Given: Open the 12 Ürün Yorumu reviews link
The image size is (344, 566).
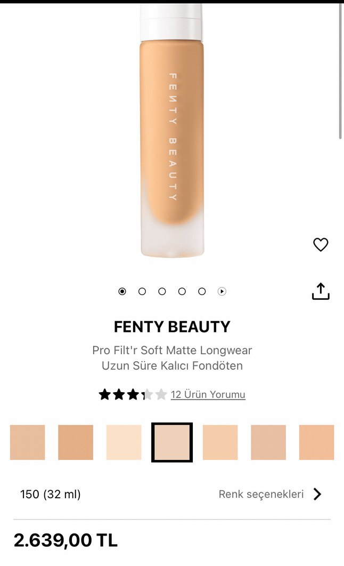Looking at the screenshot, I should point(208,395).
